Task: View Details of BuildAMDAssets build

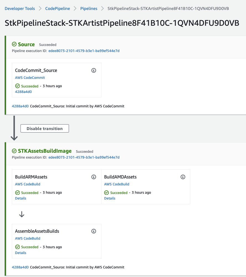Action: pos(110,198)
